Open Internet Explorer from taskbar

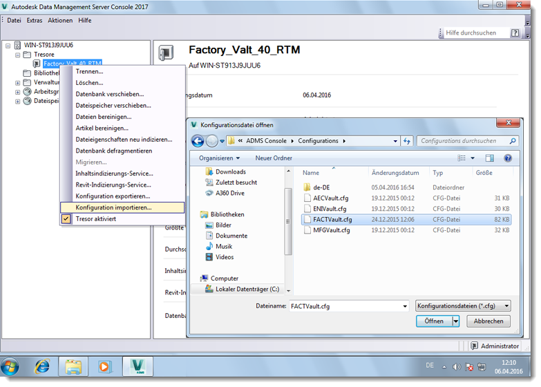pyautogui.click(x=42, y=367)
